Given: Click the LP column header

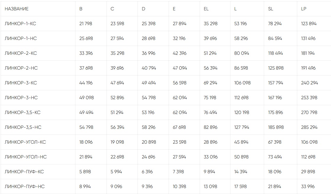Looking at the screenshot, I should pos(303,9).
